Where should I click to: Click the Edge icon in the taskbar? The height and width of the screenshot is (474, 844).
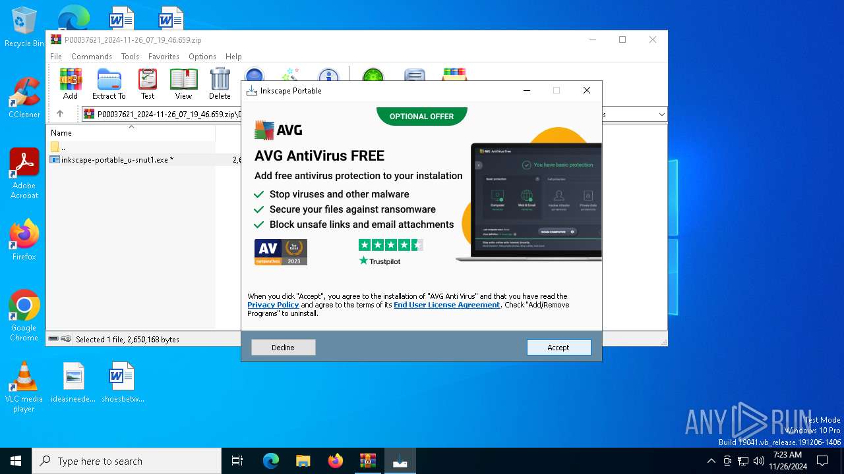pyautogui.click(x=271, y=461)
